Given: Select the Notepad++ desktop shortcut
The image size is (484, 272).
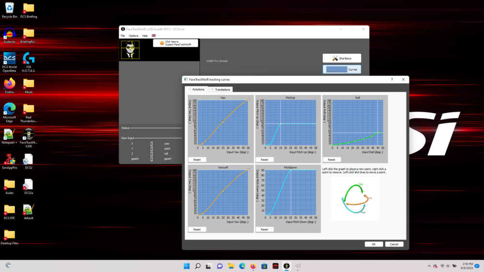Looking at the screenshot, I should pos(10,136).
